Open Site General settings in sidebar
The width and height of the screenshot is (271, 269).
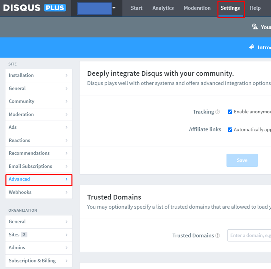click(39, 89)
